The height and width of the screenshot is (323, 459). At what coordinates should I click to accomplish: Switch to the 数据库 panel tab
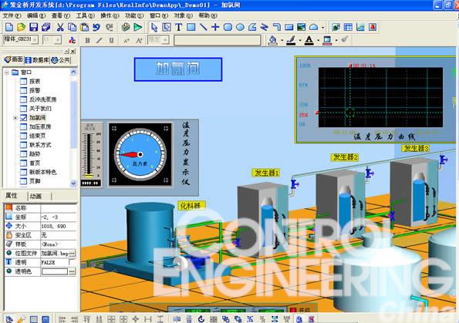click(x=37, y=60)
